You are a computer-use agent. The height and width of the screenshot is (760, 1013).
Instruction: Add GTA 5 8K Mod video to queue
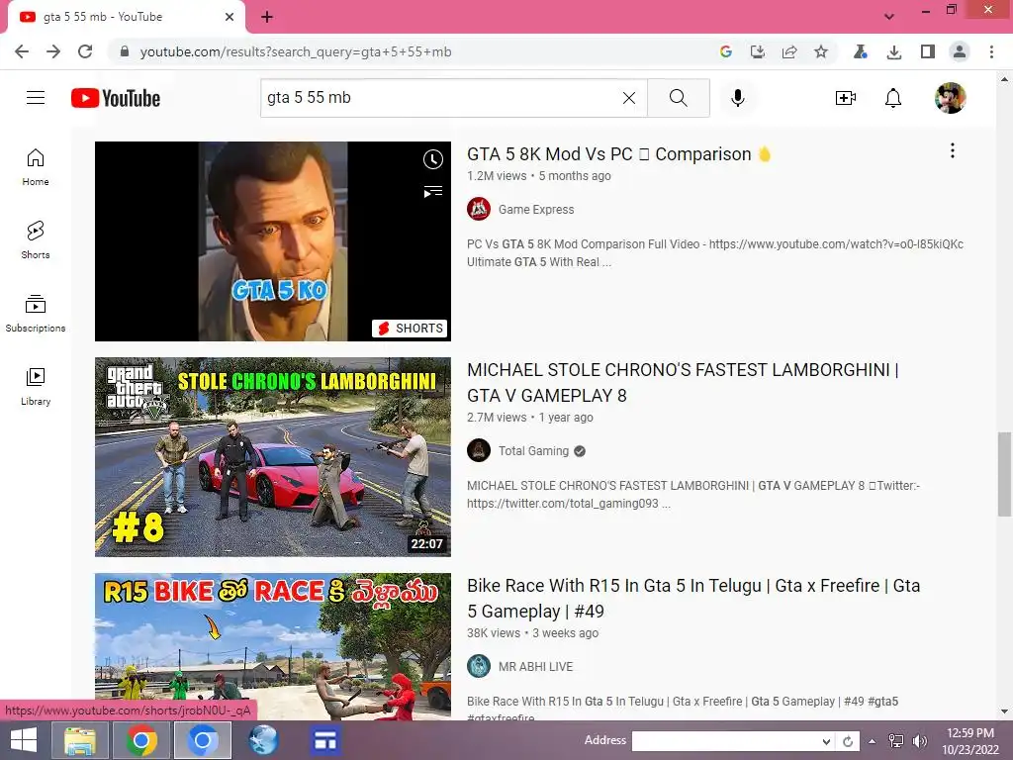pos(433,191)
